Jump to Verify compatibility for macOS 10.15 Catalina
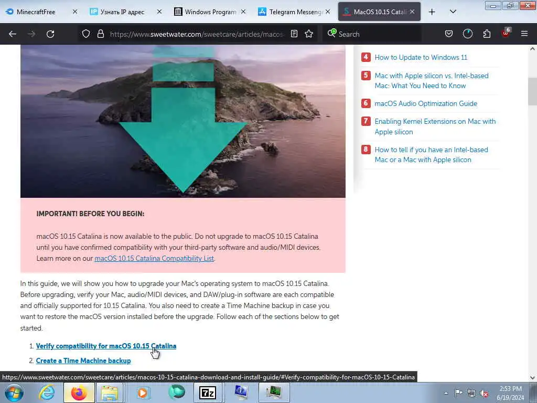 [x=106, y=346]
